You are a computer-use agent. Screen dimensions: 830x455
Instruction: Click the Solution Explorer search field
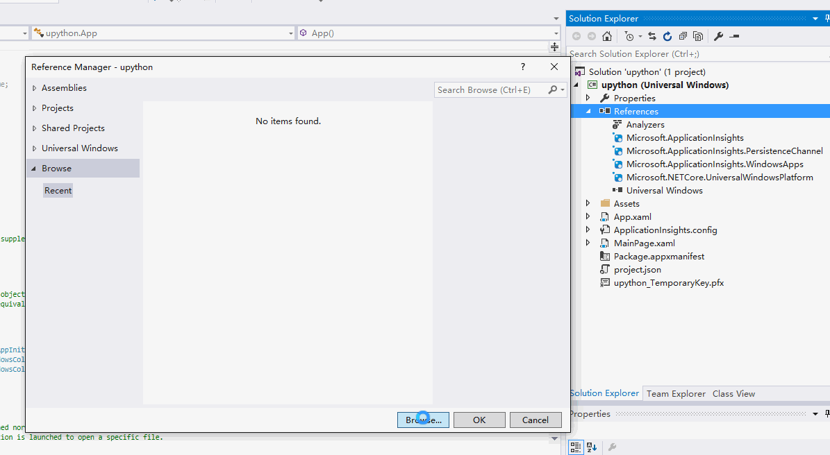tap(696, 54)
